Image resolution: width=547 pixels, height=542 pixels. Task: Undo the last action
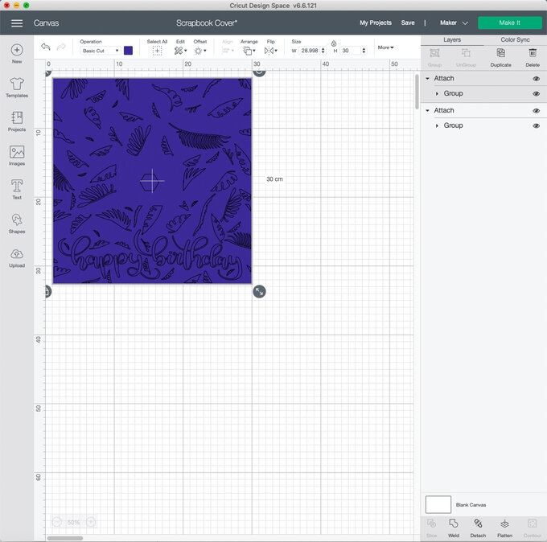click(x=46, y=47)
